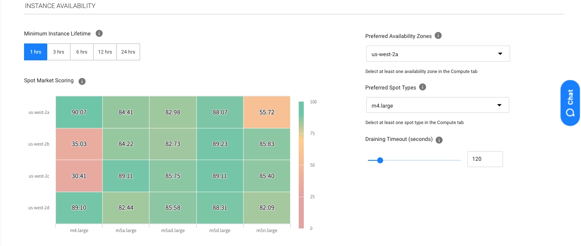Click the 120 seconds input field
The width and height of the screenshot is (581, 246).
tap(485, 159)
